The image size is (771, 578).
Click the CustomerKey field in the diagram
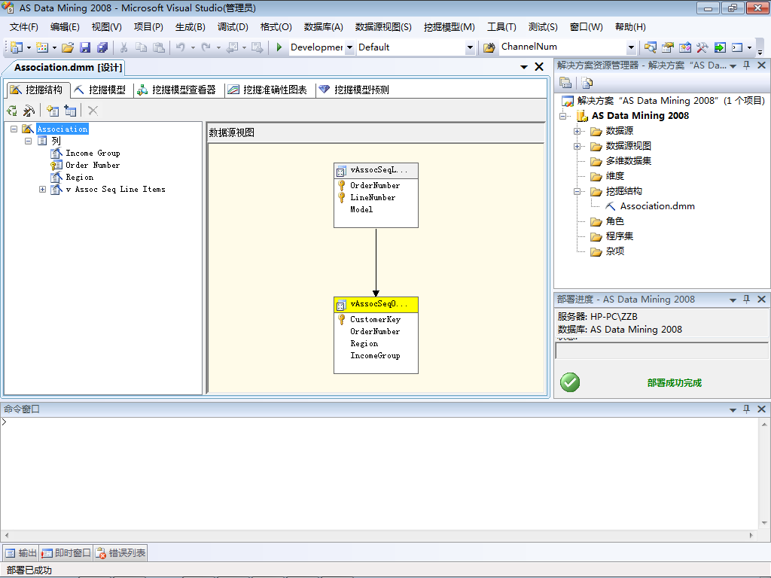coord(375,319)
